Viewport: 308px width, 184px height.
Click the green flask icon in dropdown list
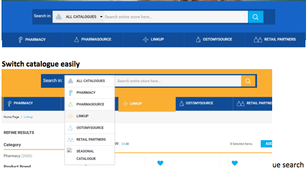coord(71,104)
